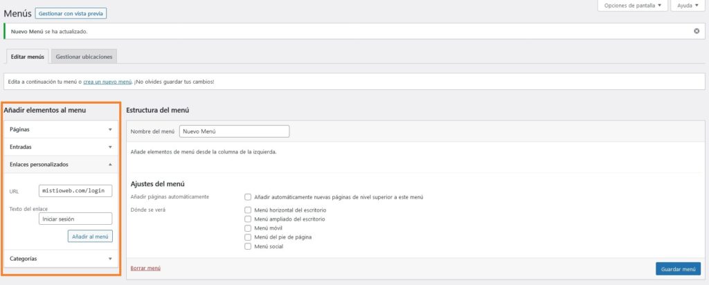Click the Guardar menú button

pyautogui.click(x=678, y=268)
